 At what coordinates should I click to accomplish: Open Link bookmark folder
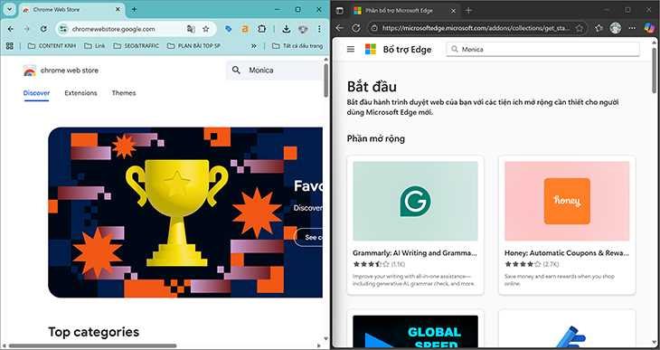(x=95, y=45)
